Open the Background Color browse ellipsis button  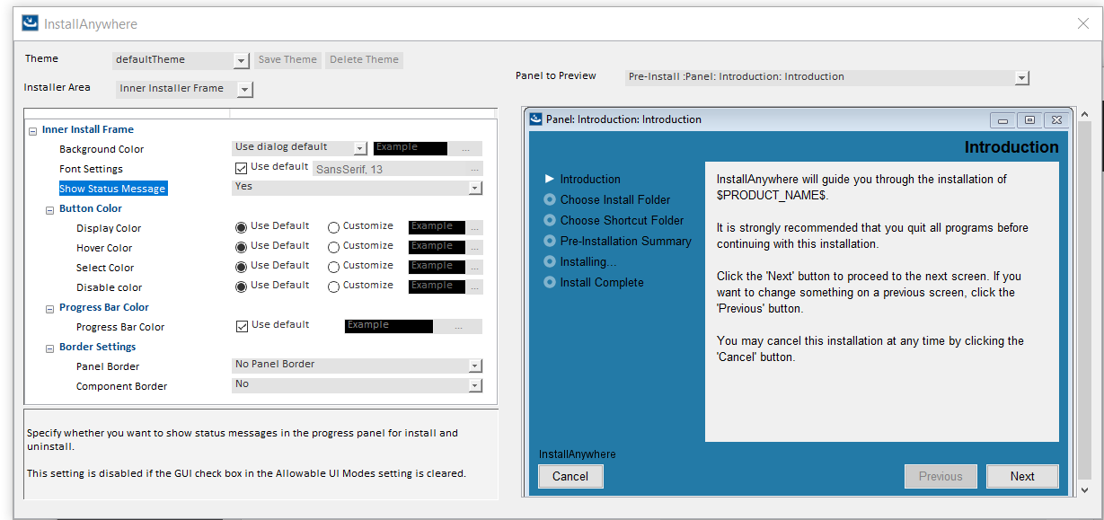click(x=465, y=149)
